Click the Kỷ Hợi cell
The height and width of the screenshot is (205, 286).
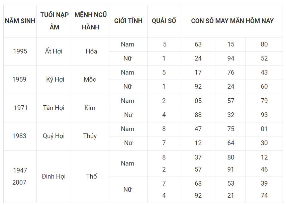pos(54,80)
